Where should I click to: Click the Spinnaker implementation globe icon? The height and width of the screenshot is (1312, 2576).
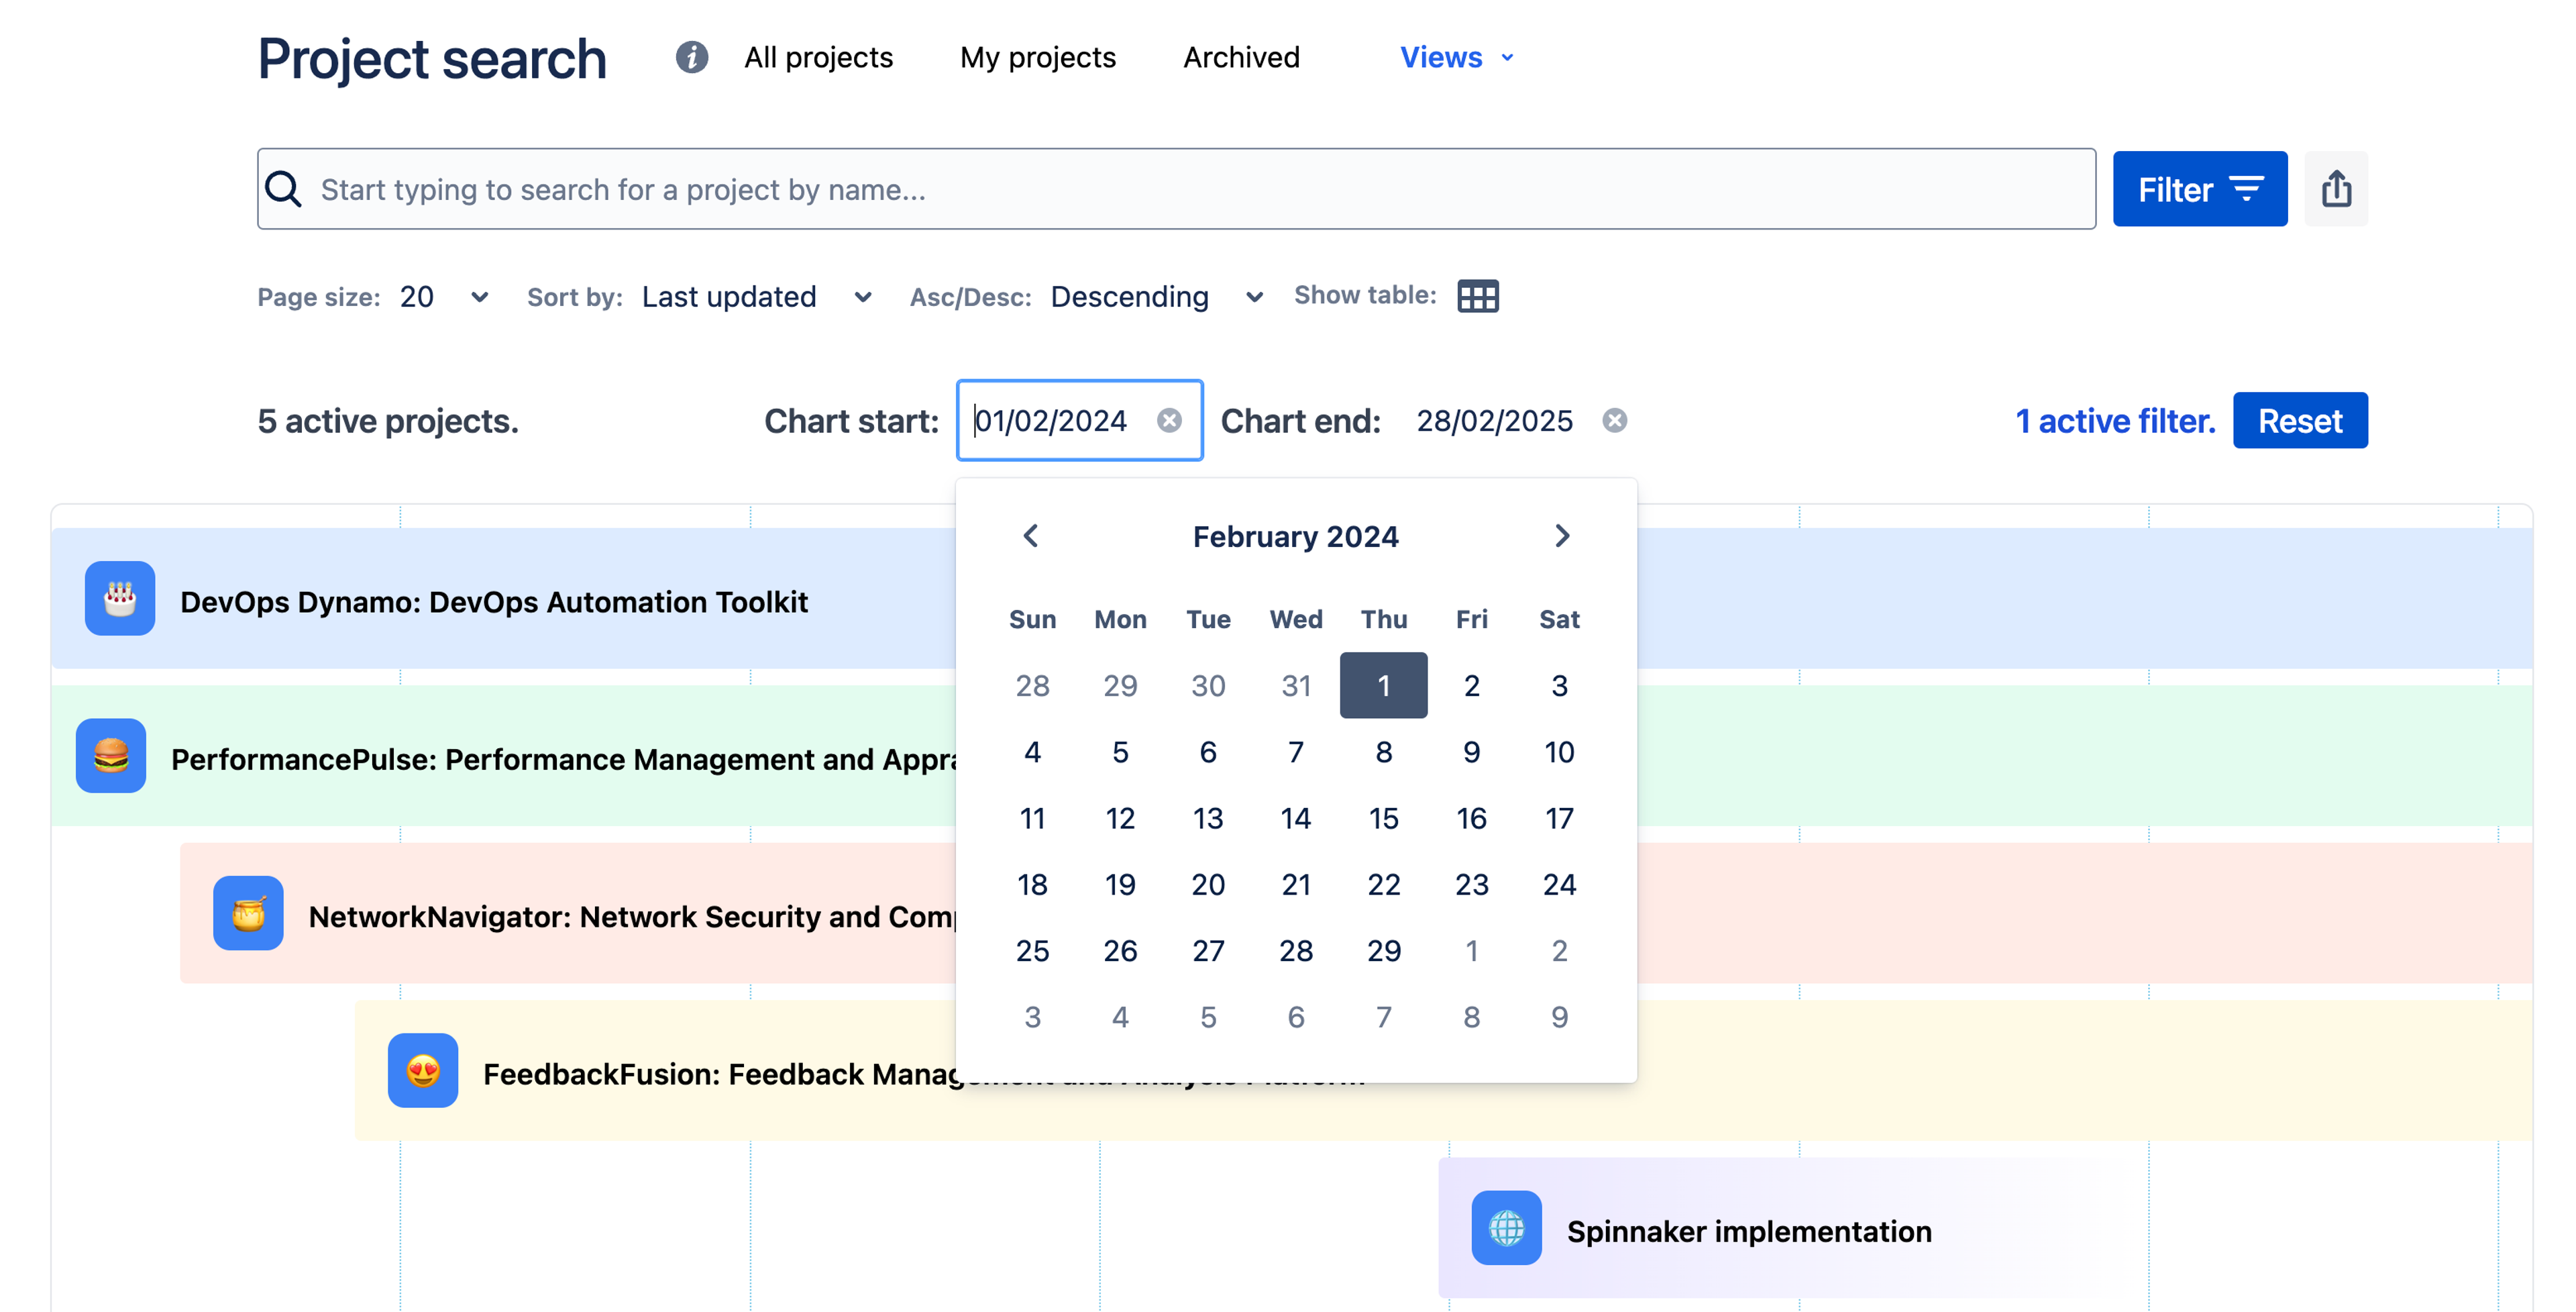coord(1506,1228)
